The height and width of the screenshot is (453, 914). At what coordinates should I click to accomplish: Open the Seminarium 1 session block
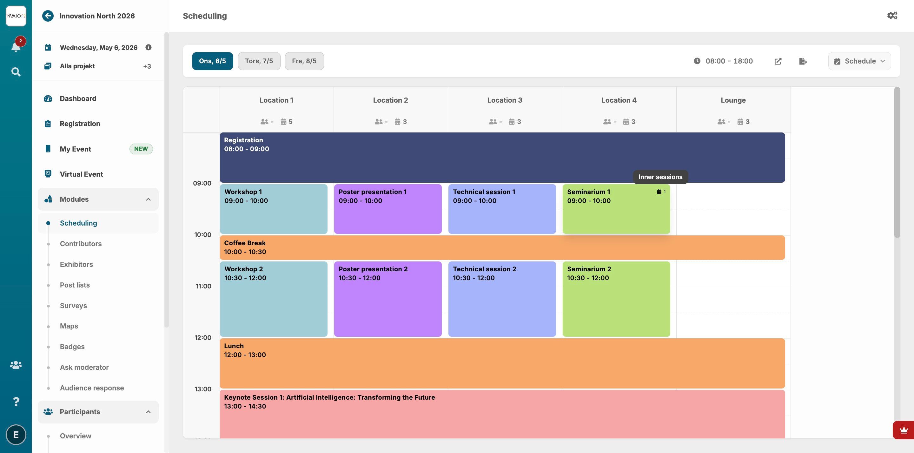tap(616, 213)
